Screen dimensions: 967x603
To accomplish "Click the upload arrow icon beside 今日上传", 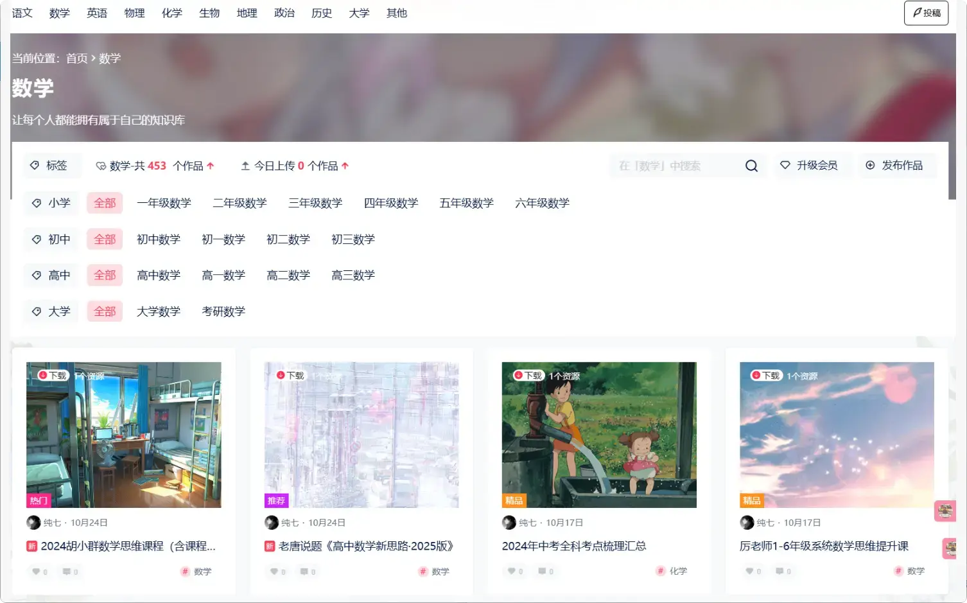I will click(245, 165).
